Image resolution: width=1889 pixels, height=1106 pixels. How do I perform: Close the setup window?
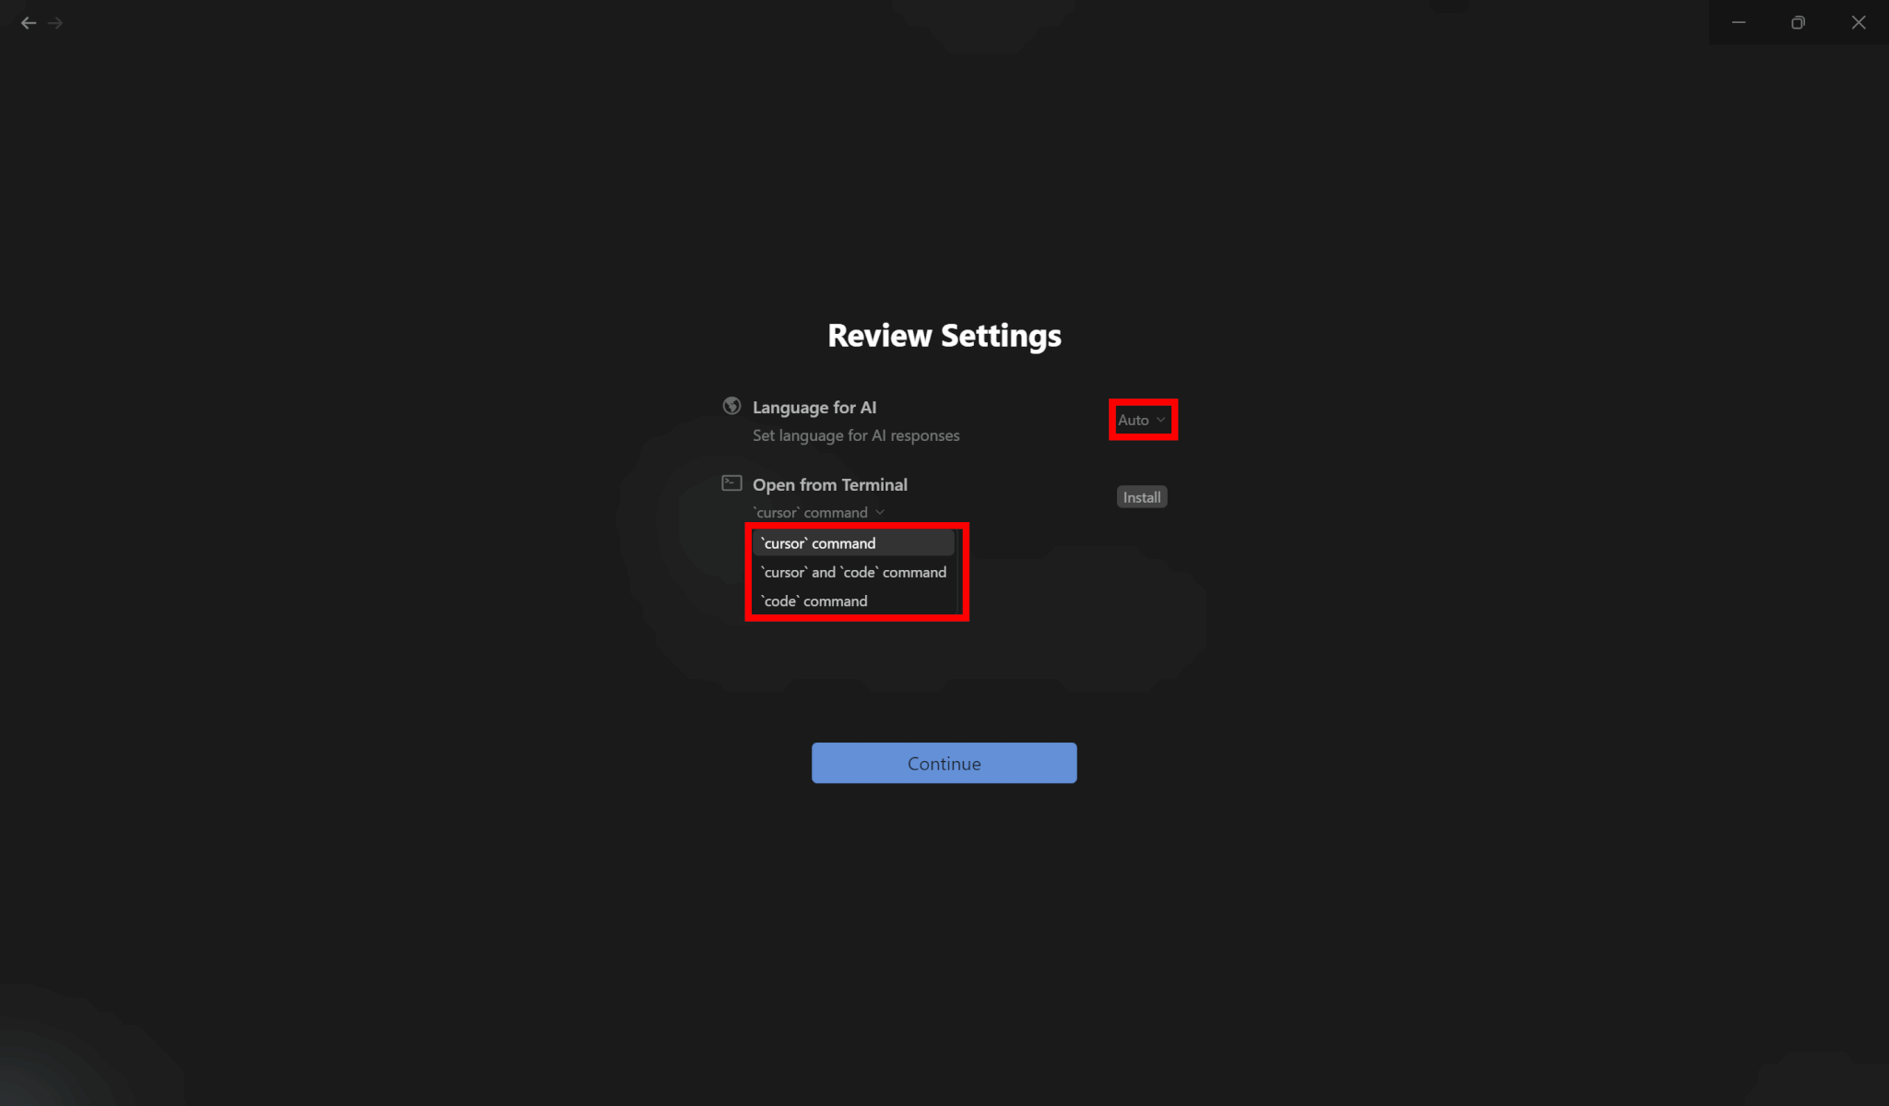(x=1859, y=23)
